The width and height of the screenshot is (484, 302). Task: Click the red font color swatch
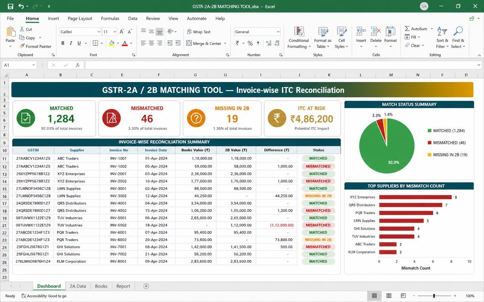[125, 43]
